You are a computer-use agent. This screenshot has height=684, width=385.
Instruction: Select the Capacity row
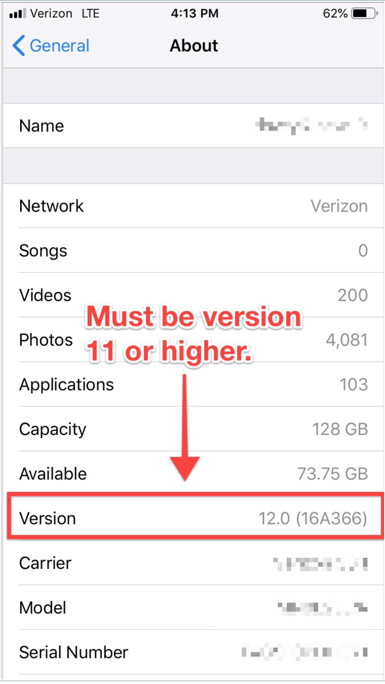click(193, 429)
